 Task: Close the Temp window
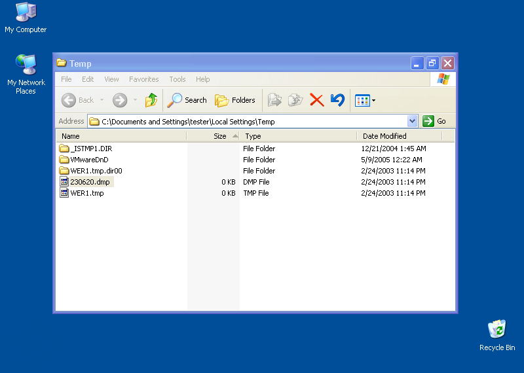point(447,63)
